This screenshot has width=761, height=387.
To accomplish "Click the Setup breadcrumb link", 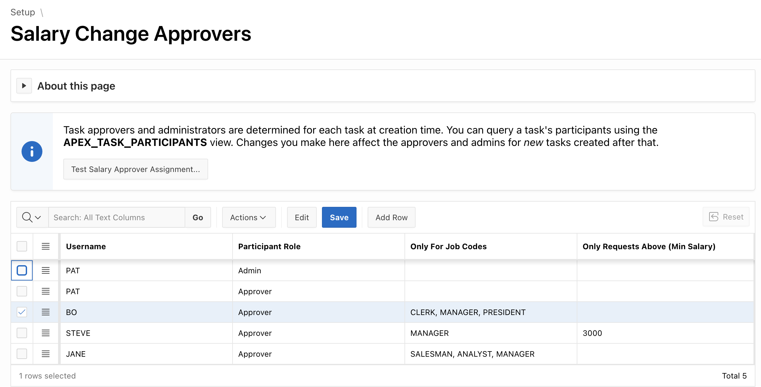I will point(23,12).
